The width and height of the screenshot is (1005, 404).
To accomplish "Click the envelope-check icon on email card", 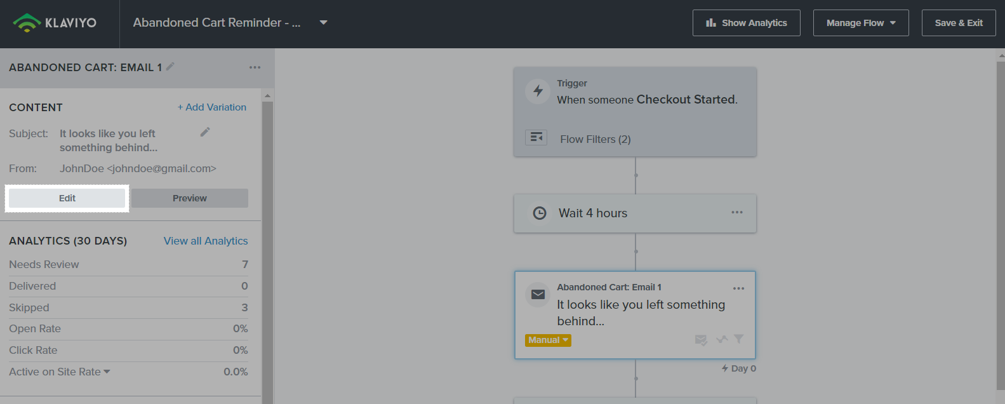I will point(701,340).
